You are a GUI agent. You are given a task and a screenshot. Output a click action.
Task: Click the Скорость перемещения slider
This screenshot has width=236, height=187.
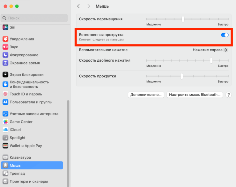(x=187, y=19)
